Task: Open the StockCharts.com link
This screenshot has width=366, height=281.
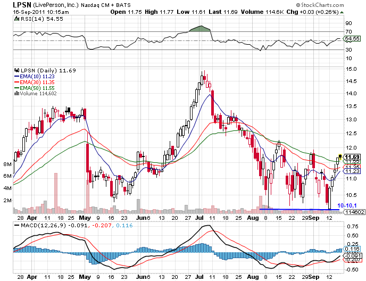Action: pyautogui.click(x=322, y=5)
